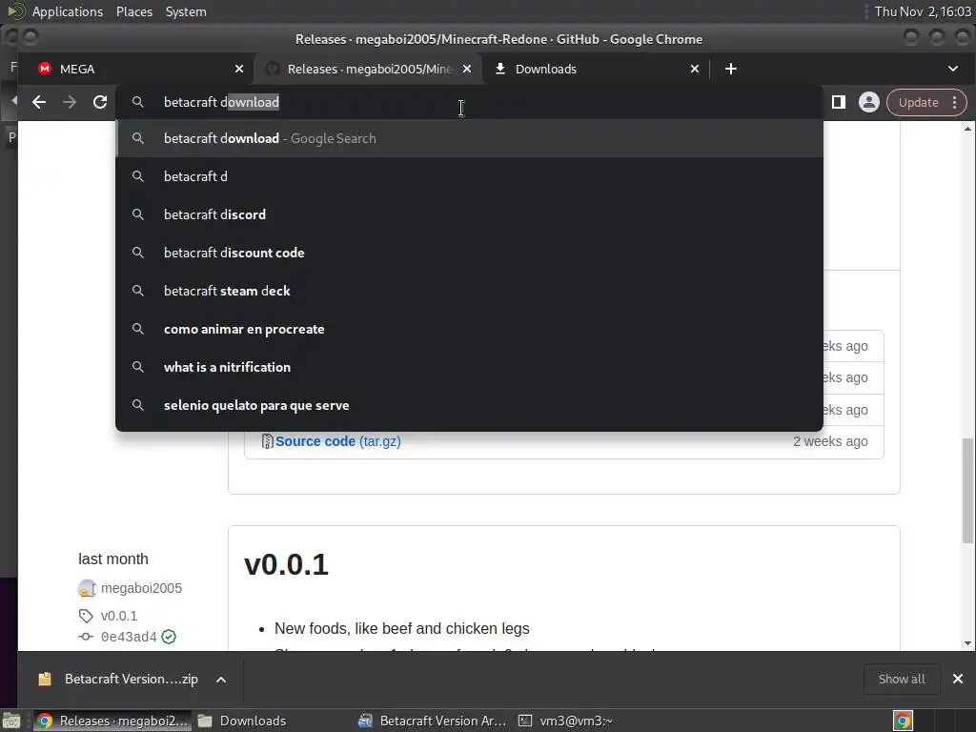Expand the tab search chevron
This screenshot has width=976, height=732.
(953, 69)
